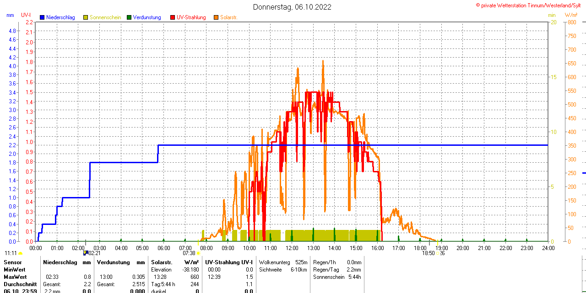This screenshot has height=293, width=586.
Task: Click the moon icon next to 02:21
Action: tap(85, 253)
